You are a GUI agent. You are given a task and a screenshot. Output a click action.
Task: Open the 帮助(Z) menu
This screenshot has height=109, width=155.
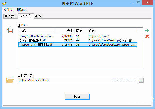(x=22, y=10)
